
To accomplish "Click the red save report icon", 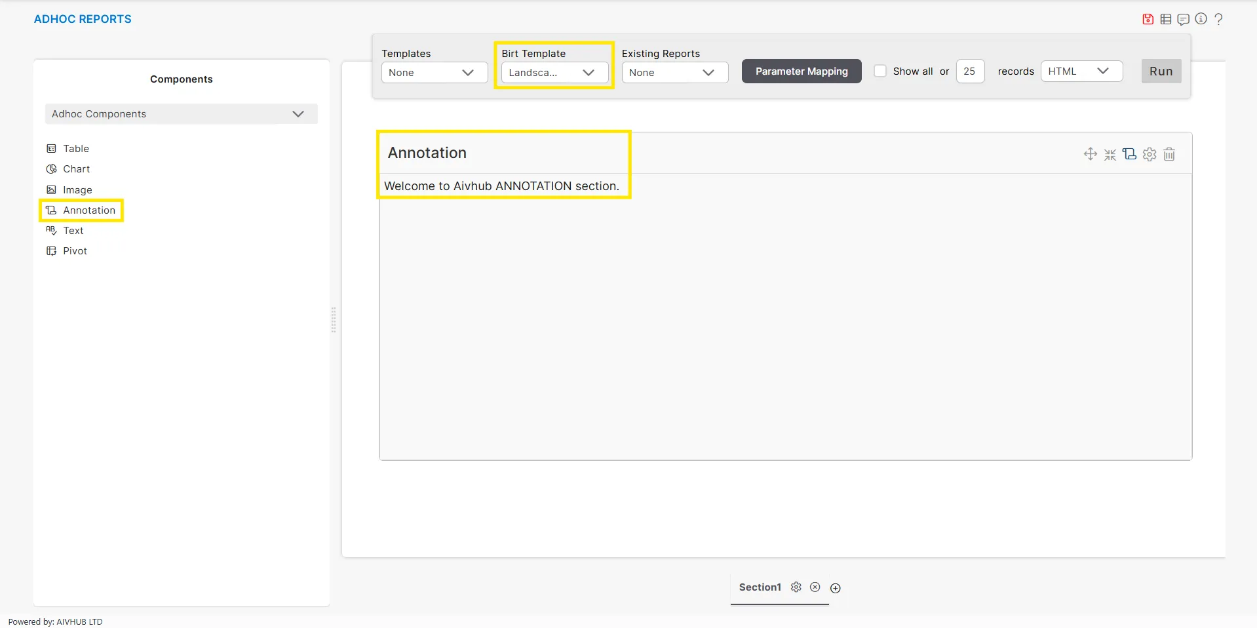I will point(1148,19).
